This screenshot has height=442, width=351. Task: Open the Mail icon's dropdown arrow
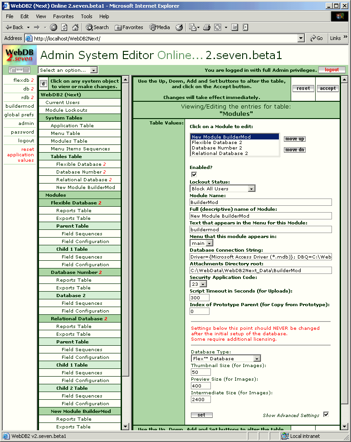[x=199, y=27]
